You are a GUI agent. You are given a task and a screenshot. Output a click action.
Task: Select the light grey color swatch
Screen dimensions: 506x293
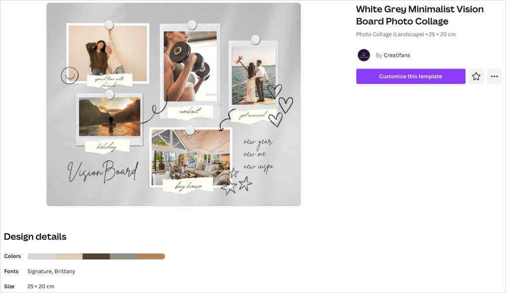tap(42, 256)
